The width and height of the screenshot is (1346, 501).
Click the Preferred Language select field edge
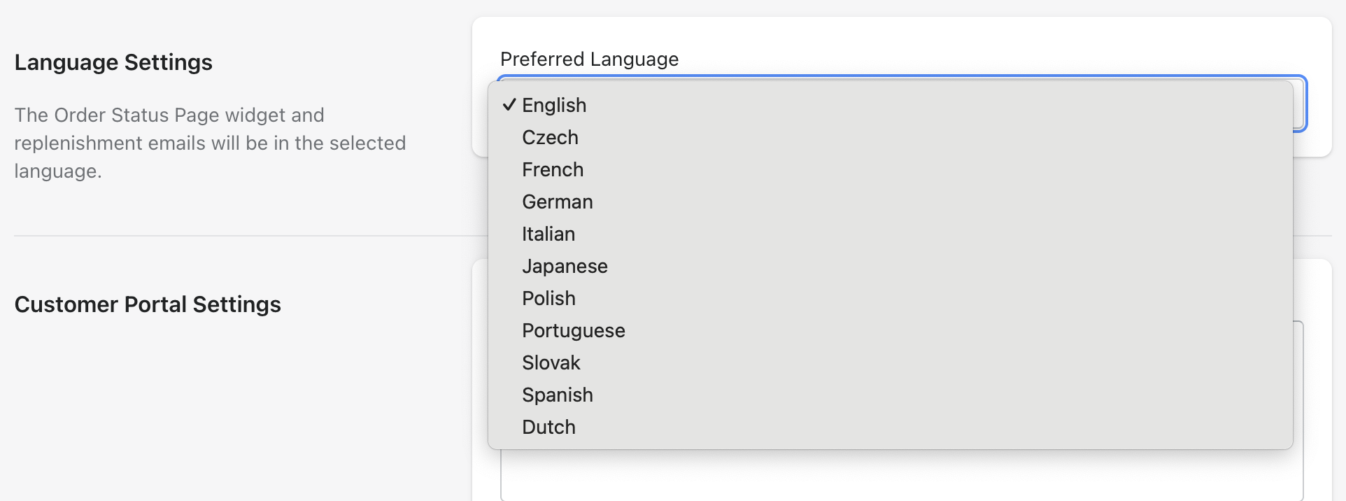(1300, 105)
